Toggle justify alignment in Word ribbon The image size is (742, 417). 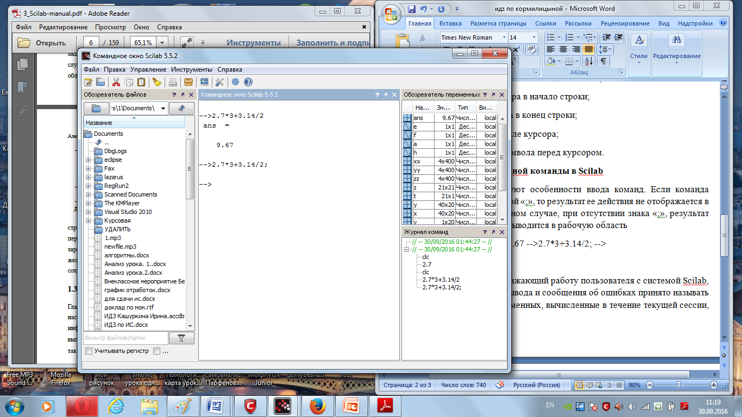(x=588, y=49)
